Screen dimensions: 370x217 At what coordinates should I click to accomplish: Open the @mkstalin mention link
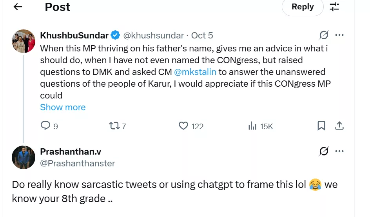click(195, 72)
